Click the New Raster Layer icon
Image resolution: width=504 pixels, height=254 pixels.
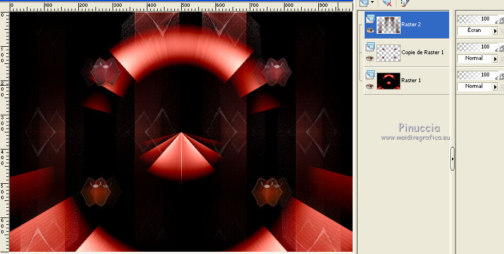click(x=364, y=3)
